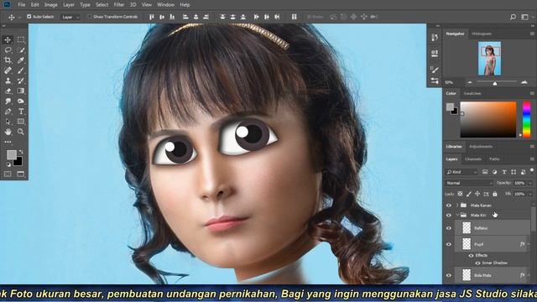Select the Eraser tool

point(8,91)
